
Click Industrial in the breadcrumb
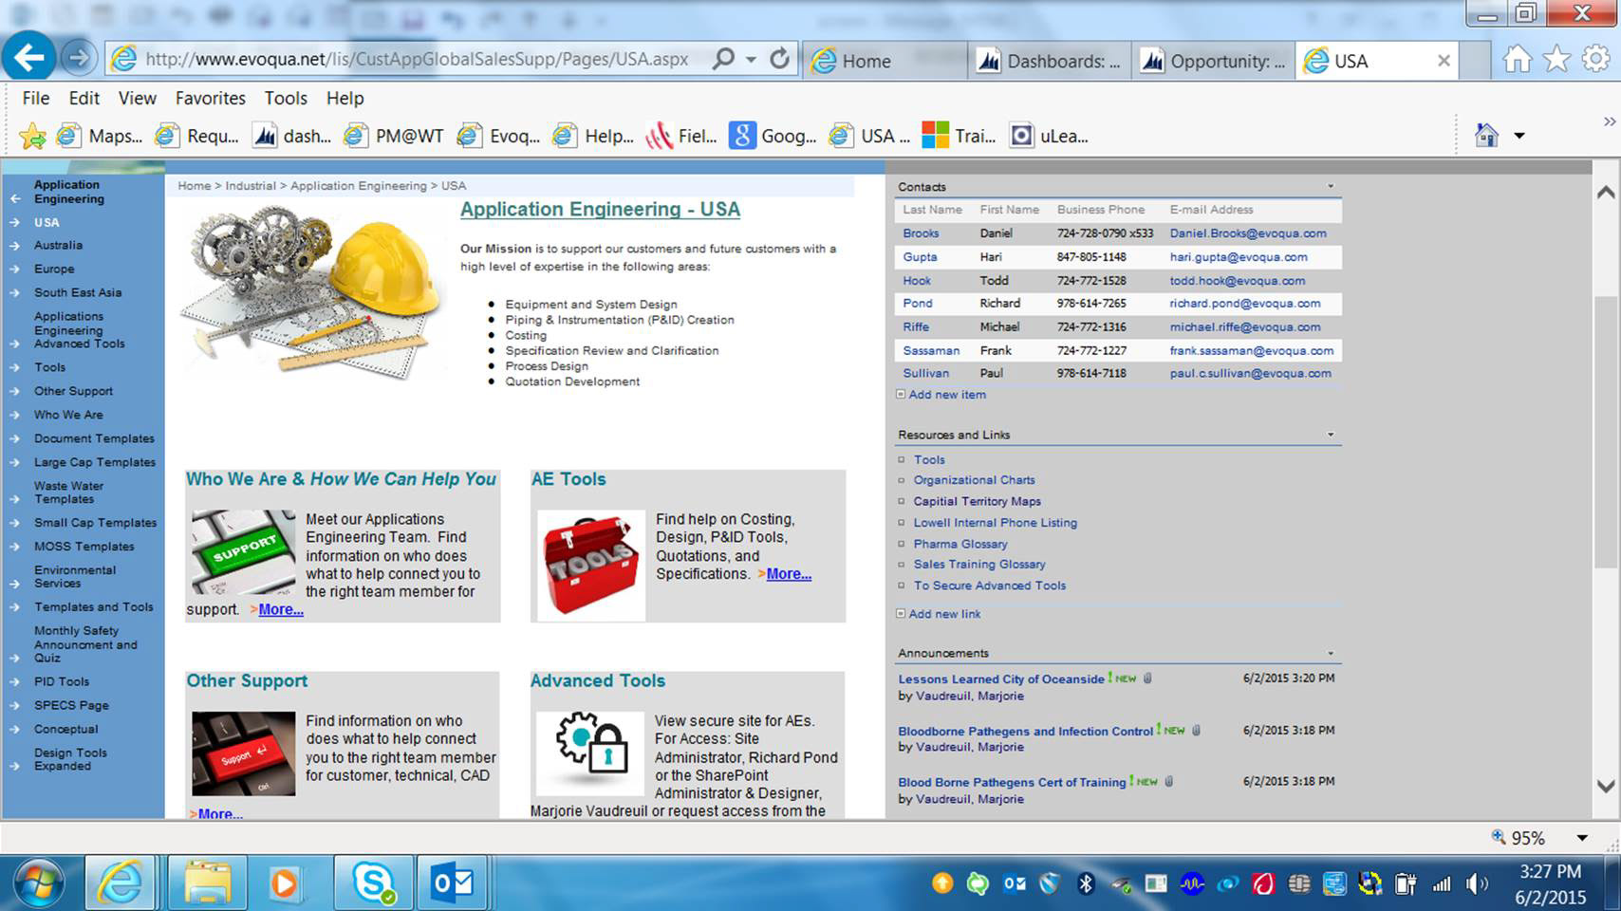[x=251, y=186]
